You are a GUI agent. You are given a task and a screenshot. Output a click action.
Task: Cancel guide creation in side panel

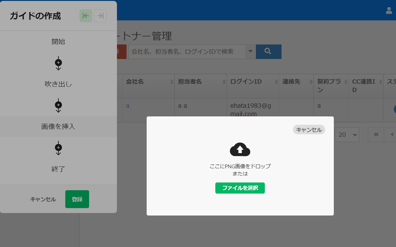tap(43, 199)
